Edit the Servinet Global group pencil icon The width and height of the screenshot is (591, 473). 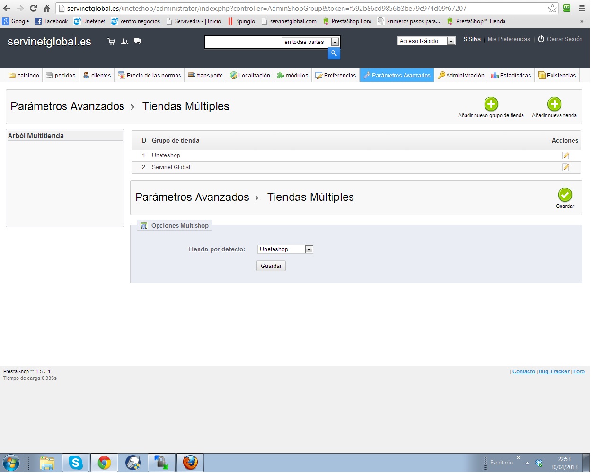click(565, 167)
